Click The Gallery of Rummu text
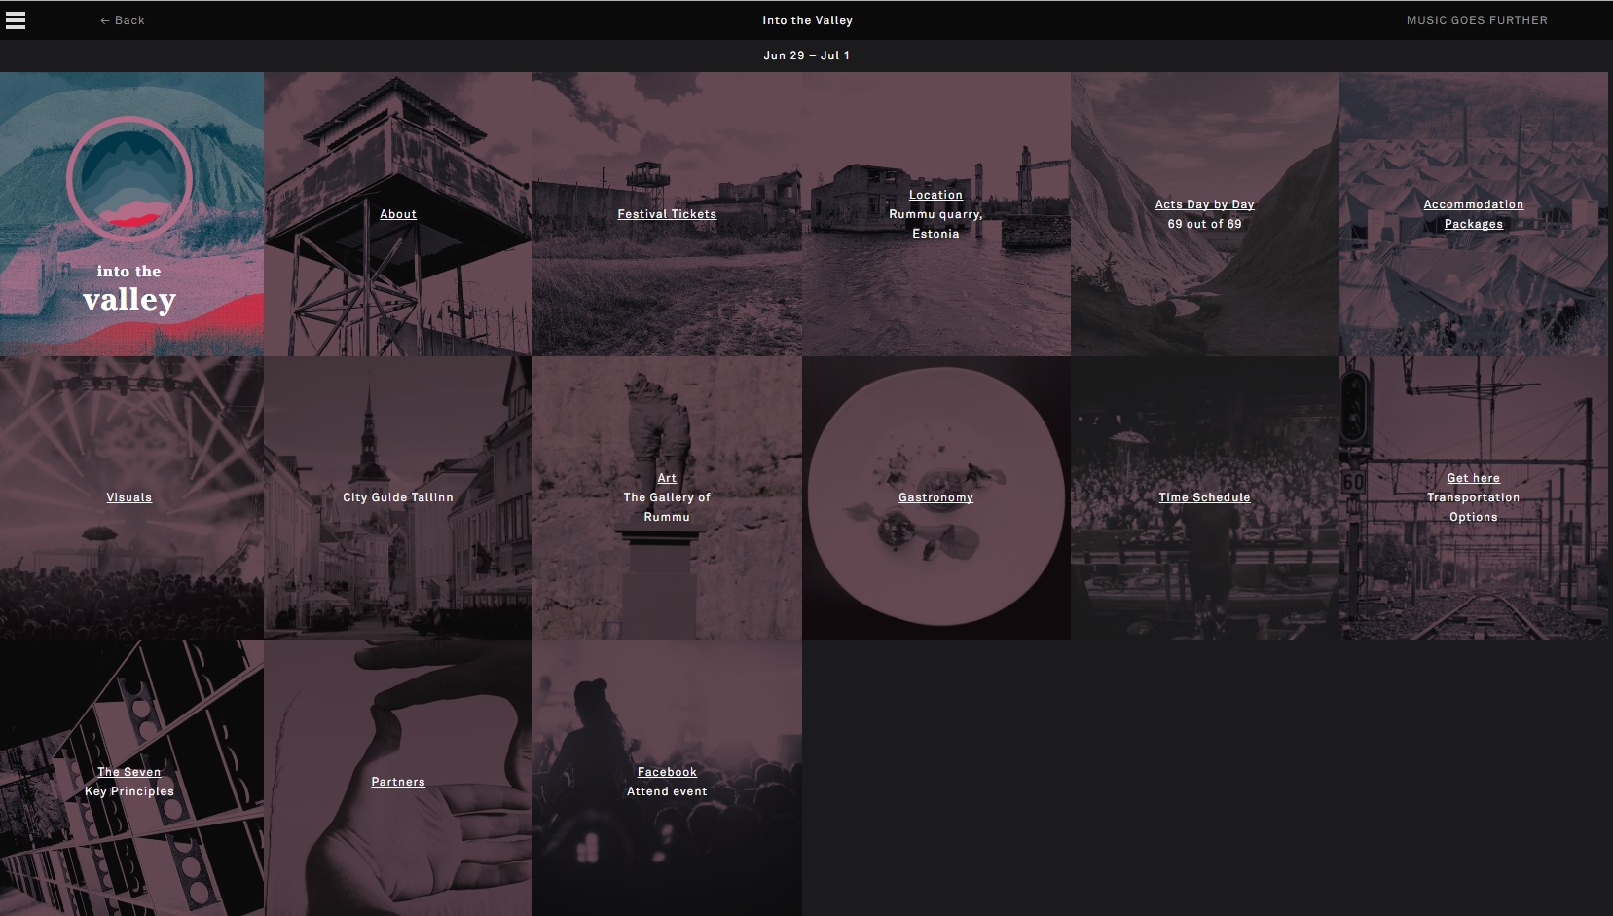Viewport: 1613px width, 916px height. [667, 507]
